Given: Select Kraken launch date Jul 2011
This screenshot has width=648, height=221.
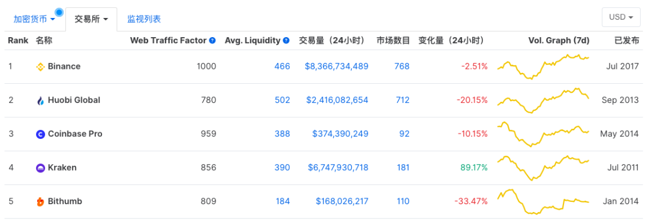Looking at the screenshot, I should pyautogui.click(x=623, y=168).
